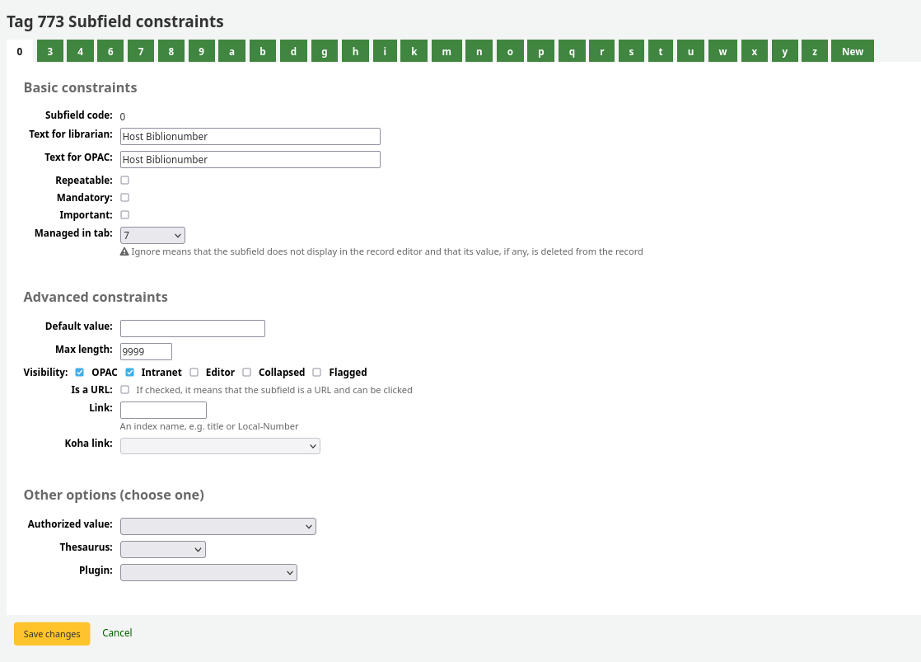Click the Save changes button
Image resolution: width=921 pixels, height=662 pixels.
coord(52,634)
